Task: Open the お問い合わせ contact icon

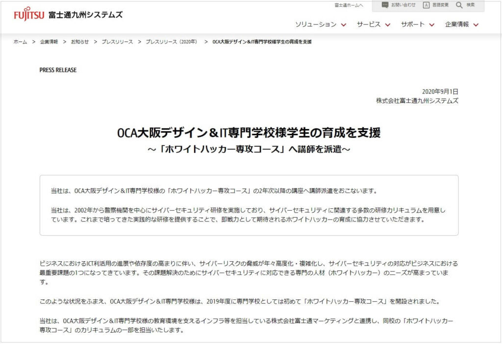Action: (x=385, y=5)
